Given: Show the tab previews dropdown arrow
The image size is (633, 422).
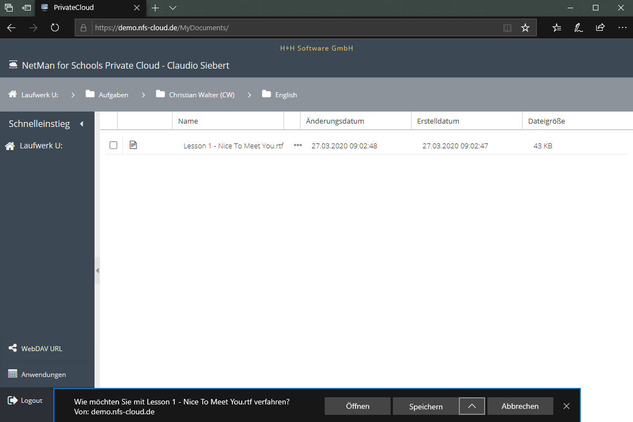Looking at the screenshot, I should coord(173,8).
